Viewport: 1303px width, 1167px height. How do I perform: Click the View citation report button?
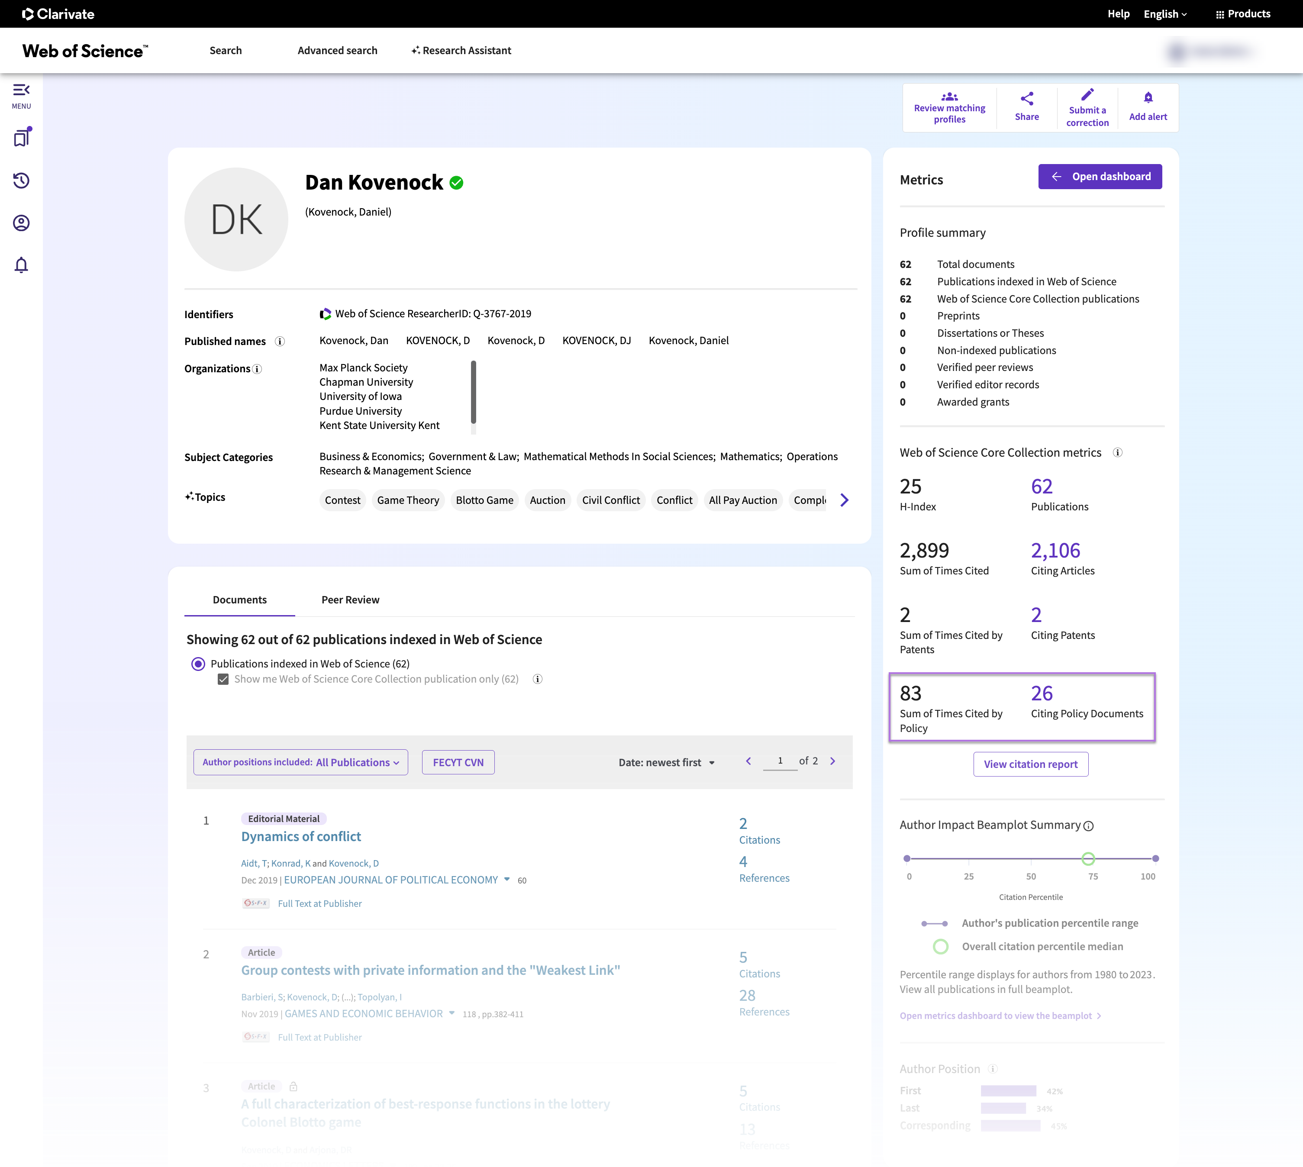pyautogui.click(x=1030, y=764)
